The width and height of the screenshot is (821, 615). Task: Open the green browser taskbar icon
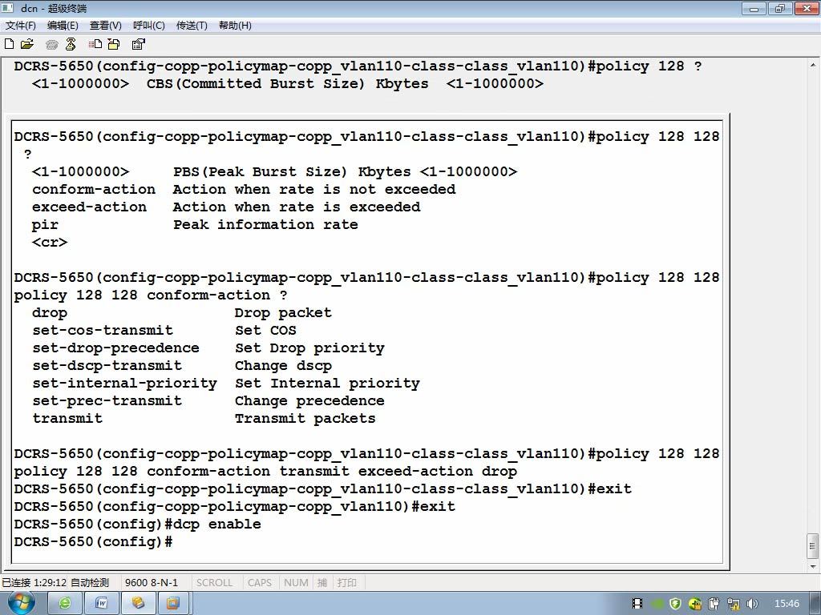point(65,604)
